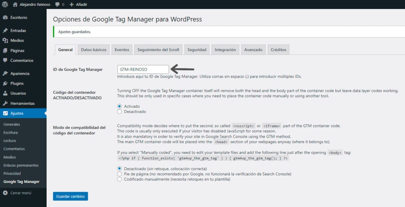The width and height of the screenshot is (405, 207).
Task: Open the Medios main menu item
Action: coord(17,41)
